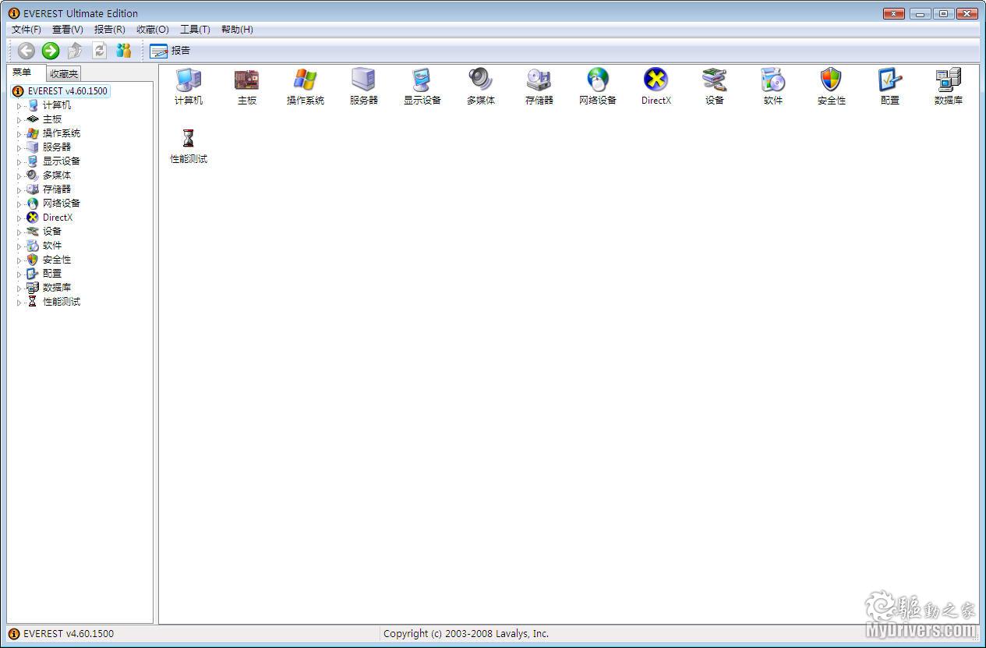Select 配置 in the sidebar tree
Screen dimensions: 986x648
click(x=52, y=274)
